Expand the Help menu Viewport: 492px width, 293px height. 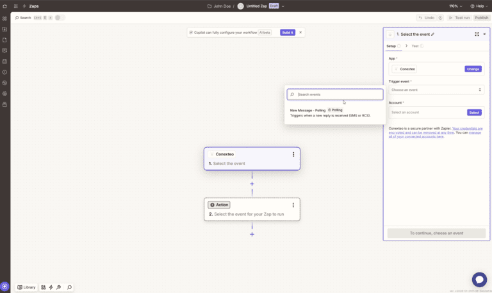(x=478, y=6)
